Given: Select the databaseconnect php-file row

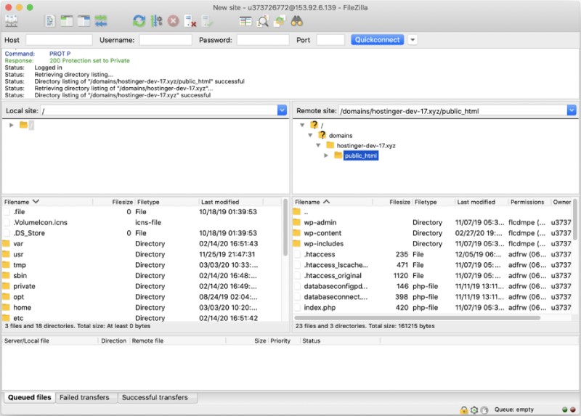Looking at the screenshot, I should coord(432,297).
